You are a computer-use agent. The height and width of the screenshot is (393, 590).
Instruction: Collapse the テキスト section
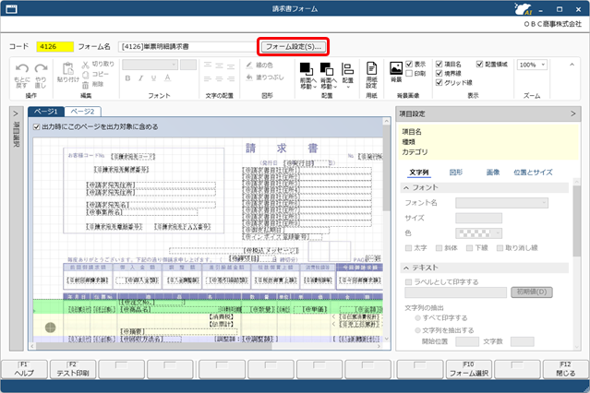406,268
